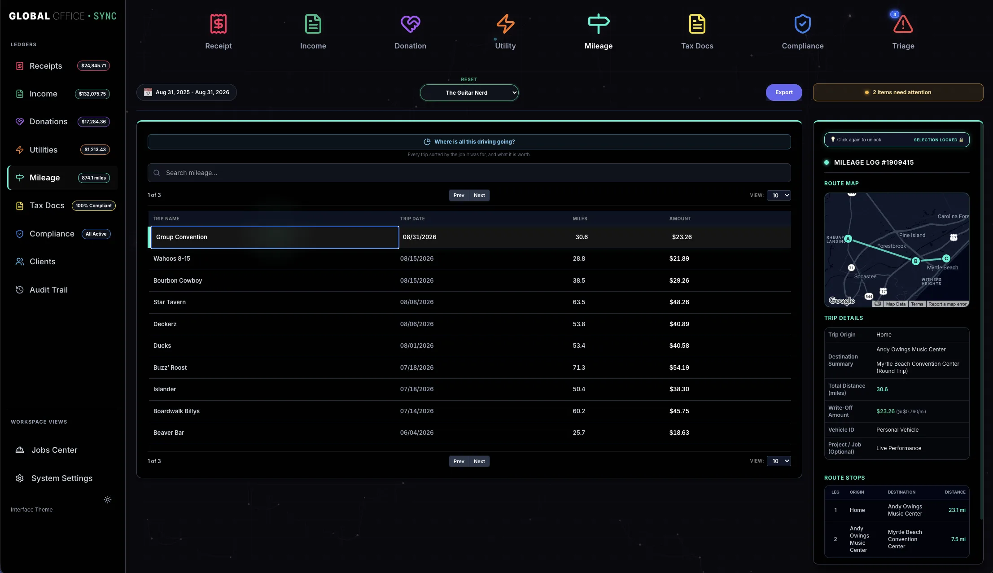Image resolution: width=993 pixels, height=573 pixels.
Task: Click the Compliance shield icon in sidebar
Action: (20, 234)
